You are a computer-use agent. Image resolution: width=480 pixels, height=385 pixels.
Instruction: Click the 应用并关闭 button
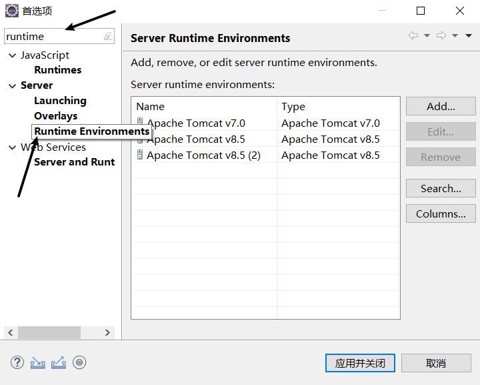pyautogui.click(x=360, y=363)
